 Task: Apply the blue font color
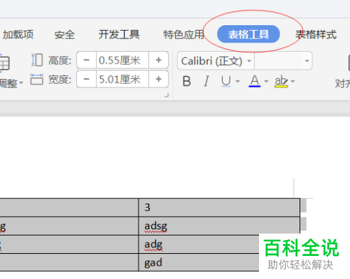coord(255,81)
